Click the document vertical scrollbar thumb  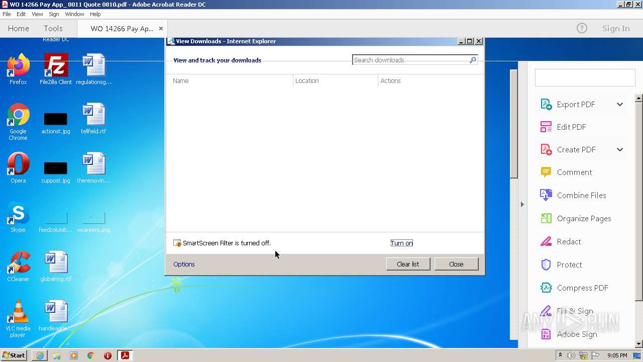pyautogui.click(x=514, y=123)
